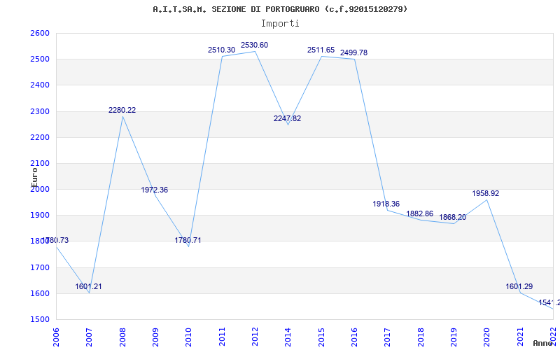Click the 1972.36 data label
560x350 pixels.
click(154, 190)
